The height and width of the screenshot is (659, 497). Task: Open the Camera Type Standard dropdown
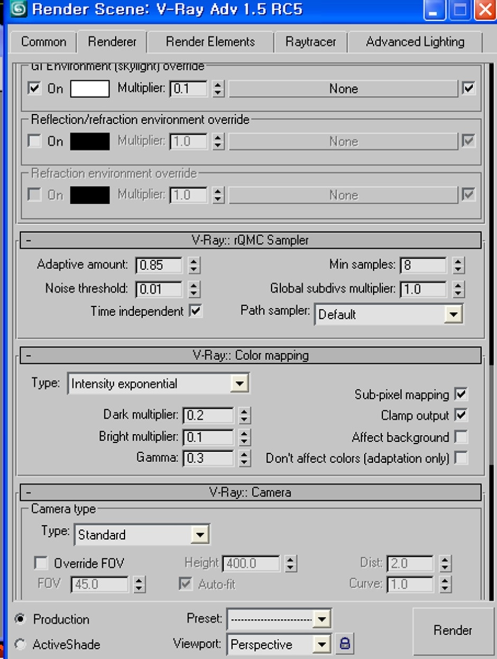[142, 535]
